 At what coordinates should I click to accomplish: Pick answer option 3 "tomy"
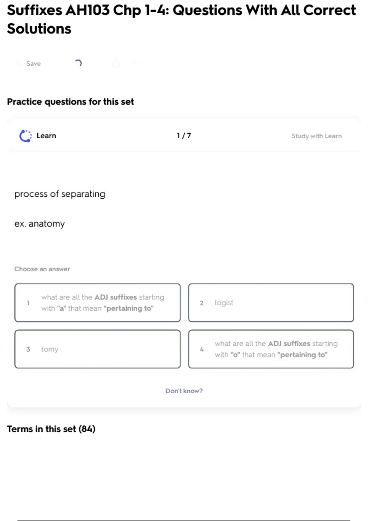click(98, 349)
